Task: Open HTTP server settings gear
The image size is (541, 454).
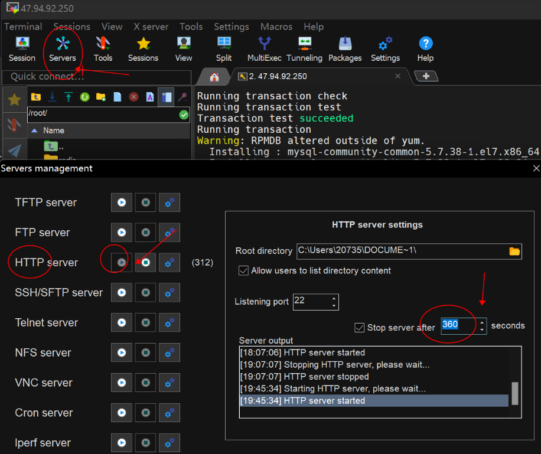Action: click(170, 263)
